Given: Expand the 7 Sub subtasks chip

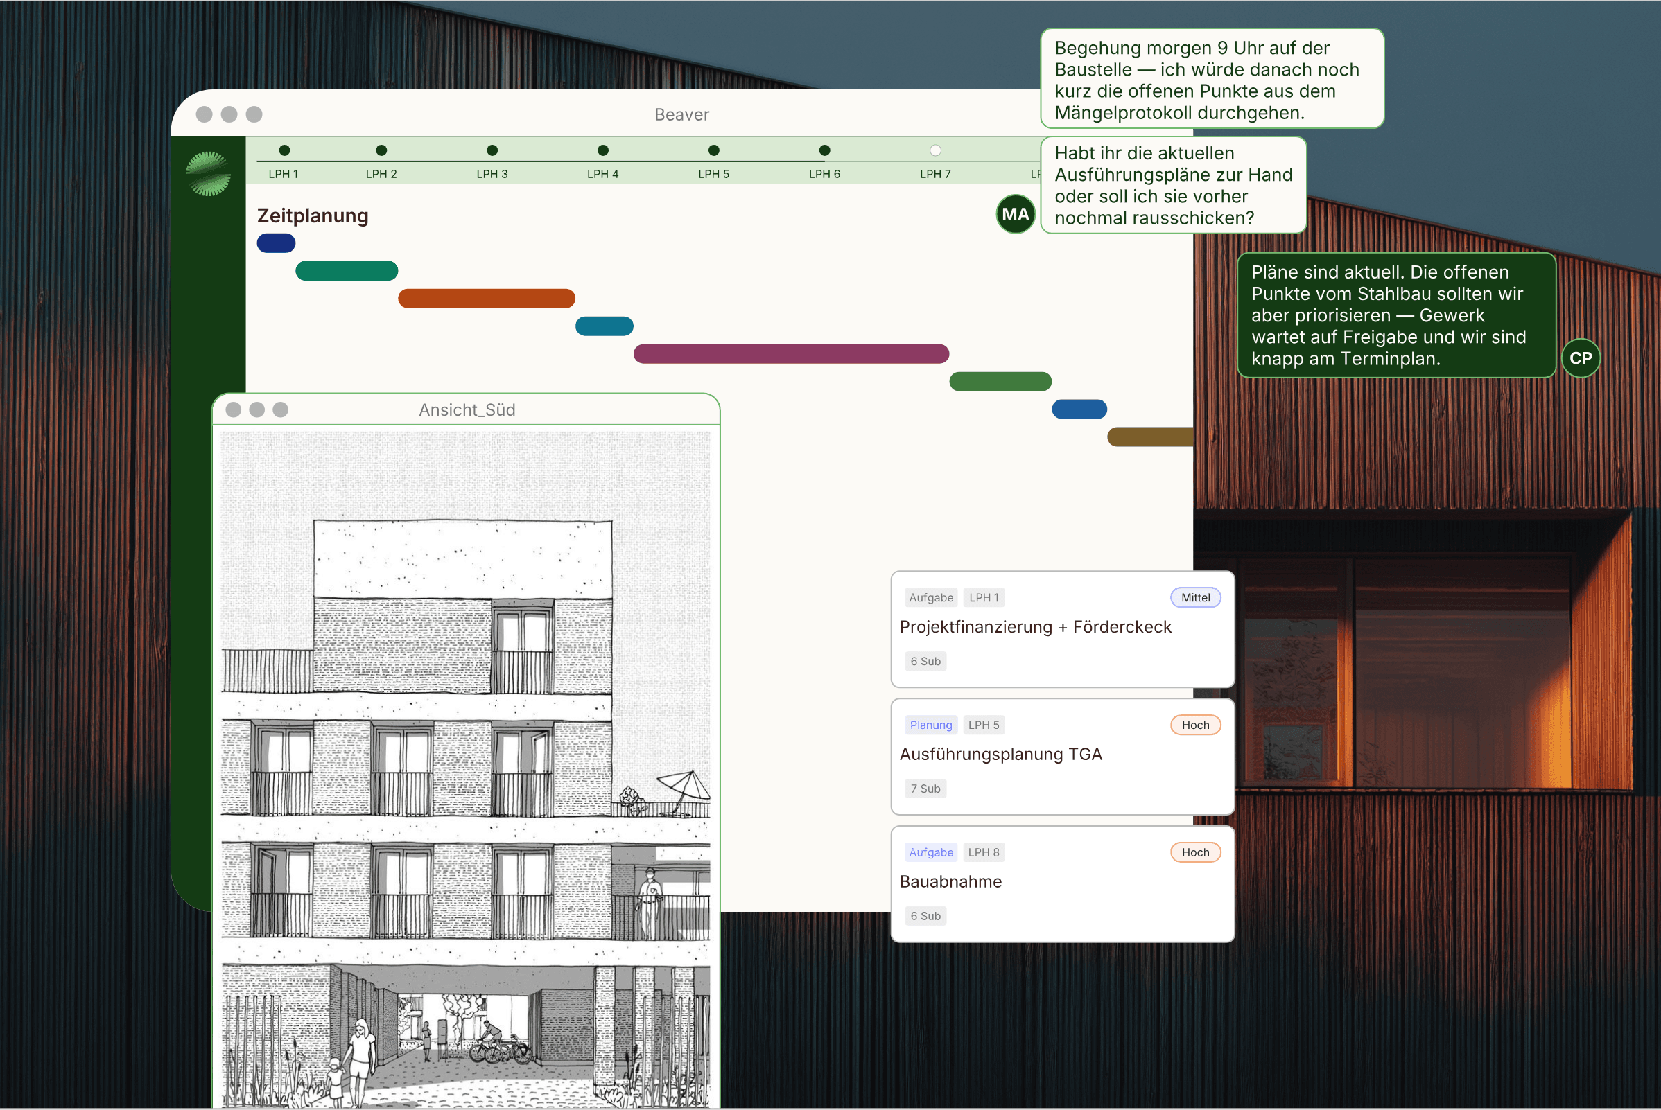Looking at the screenshot, I should [925, 789].
